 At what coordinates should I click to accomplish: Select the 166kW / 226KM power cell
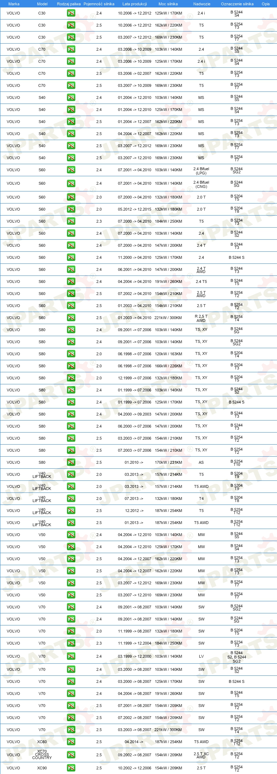coord(168,366)
